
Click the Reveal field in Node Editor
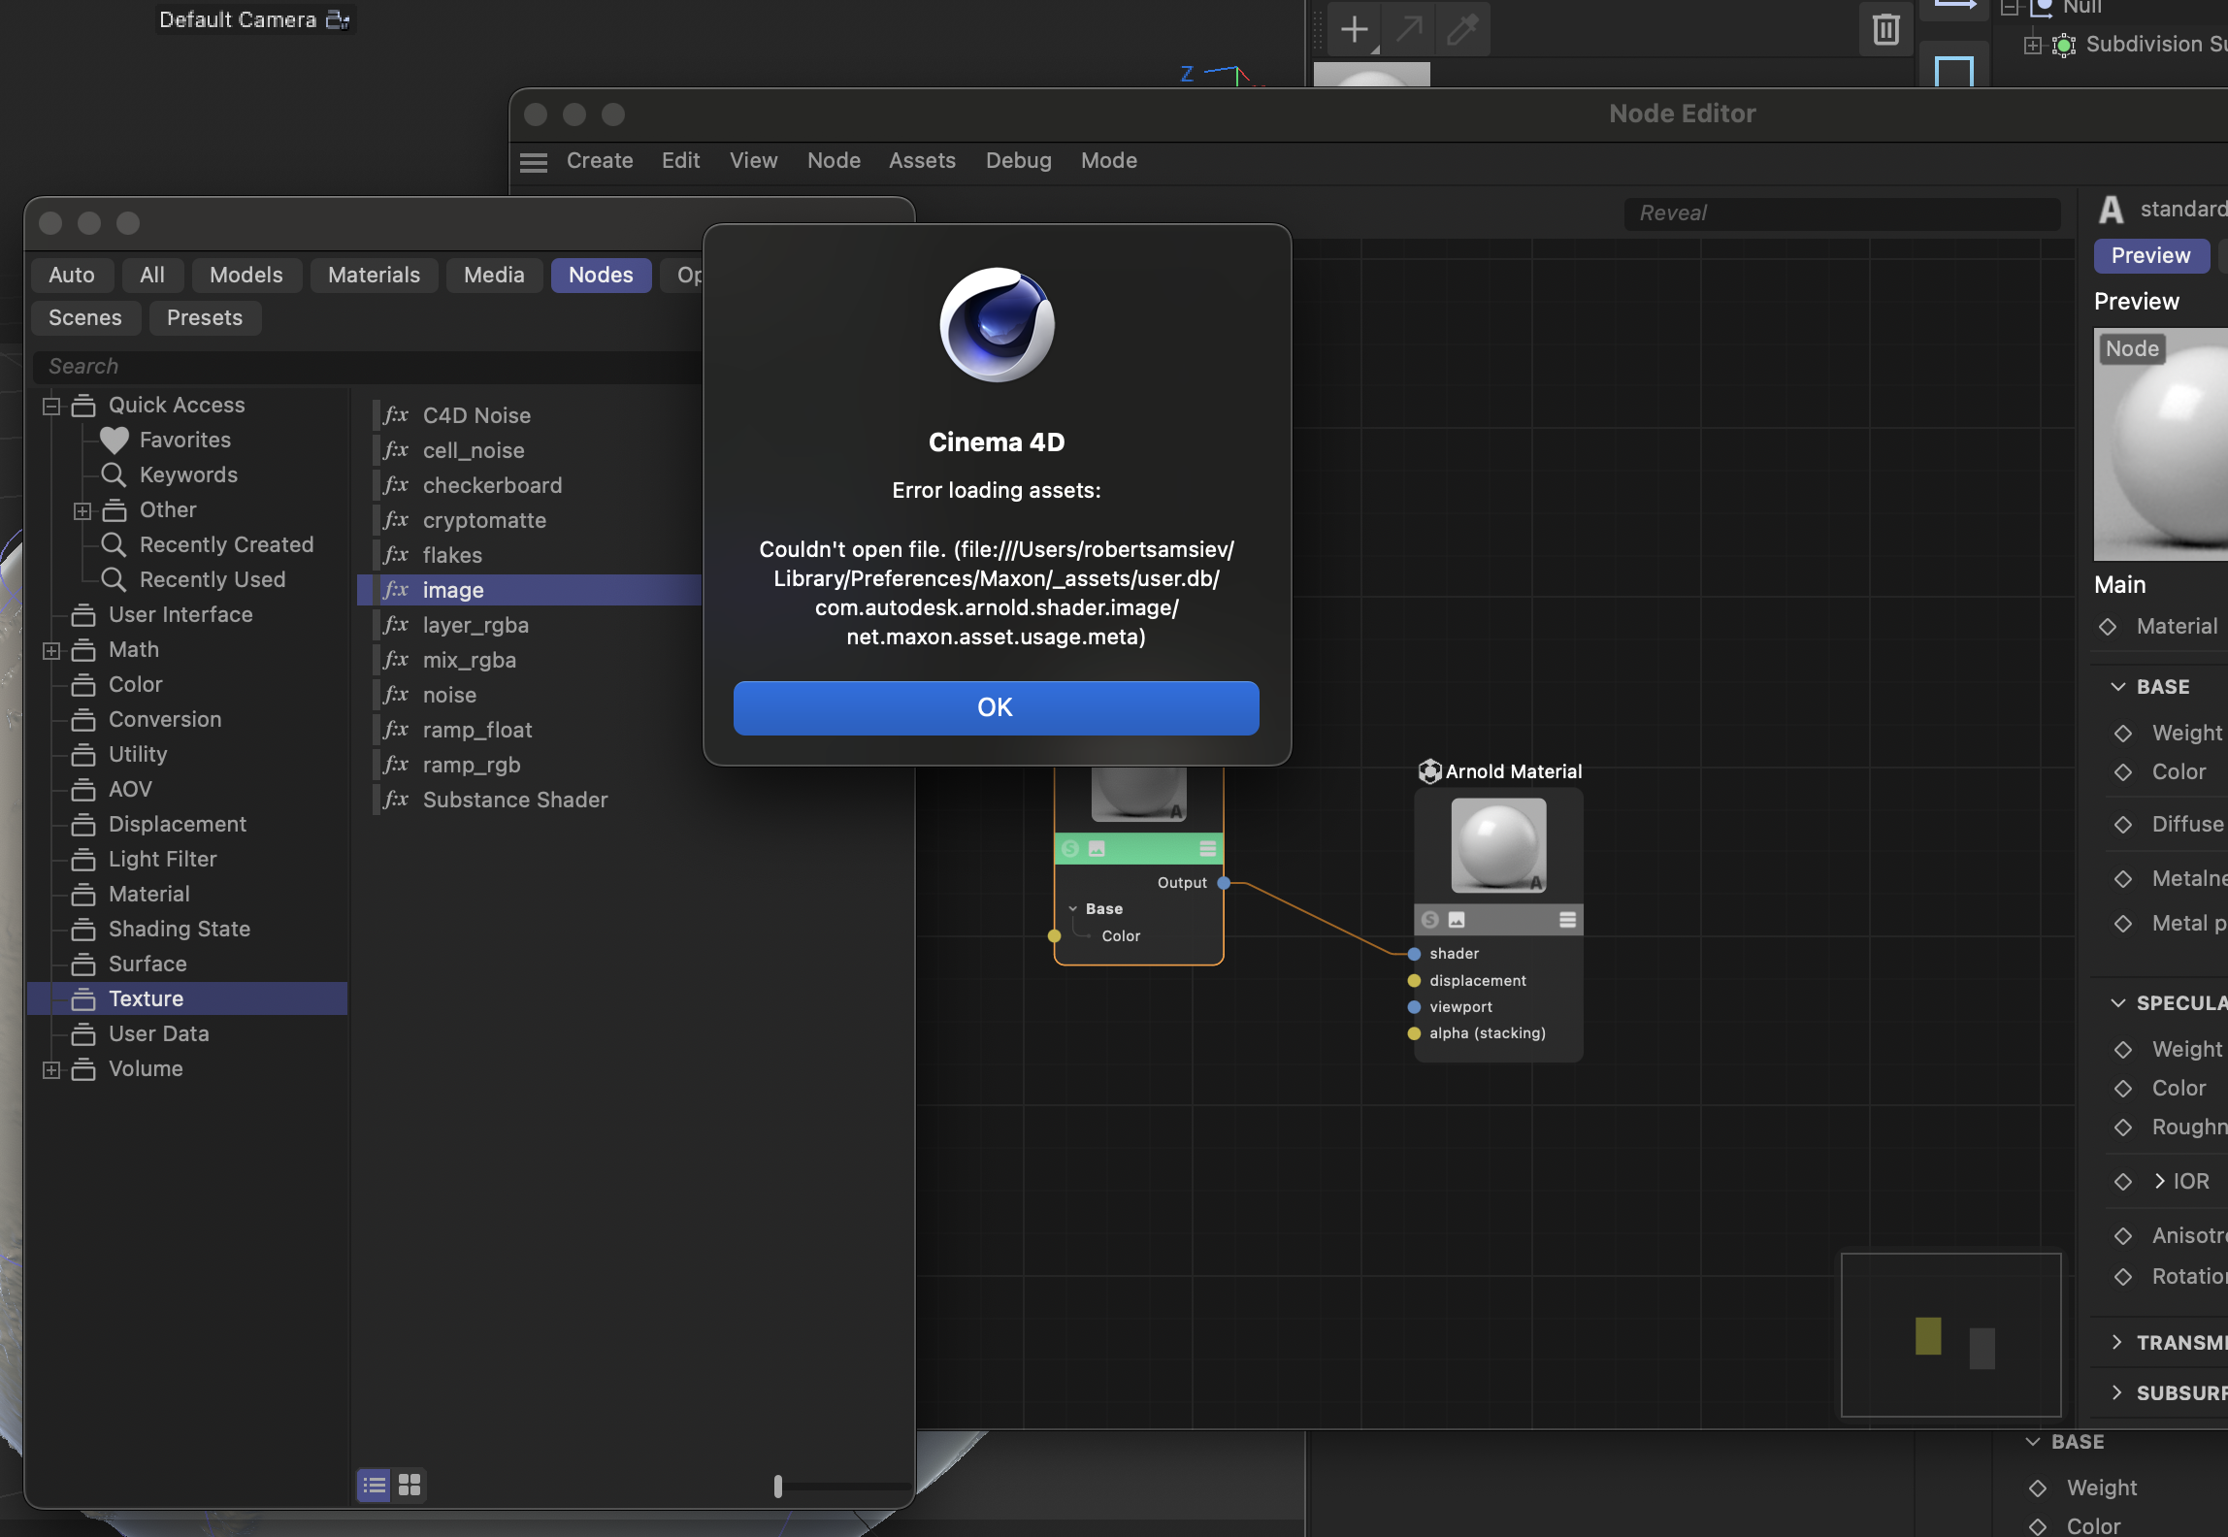pos(1841,213)
